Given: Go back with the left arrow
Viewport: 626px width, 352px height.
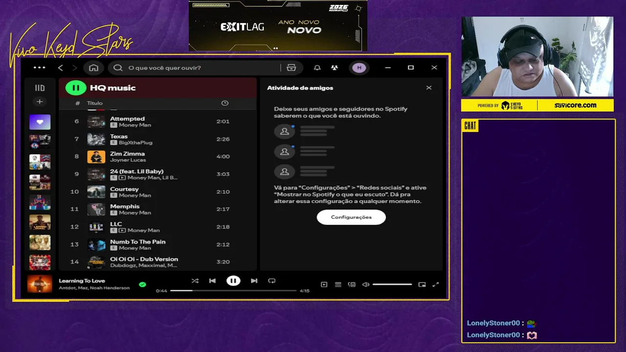Looking at the screenshot, I should click(x=61, y=67).
